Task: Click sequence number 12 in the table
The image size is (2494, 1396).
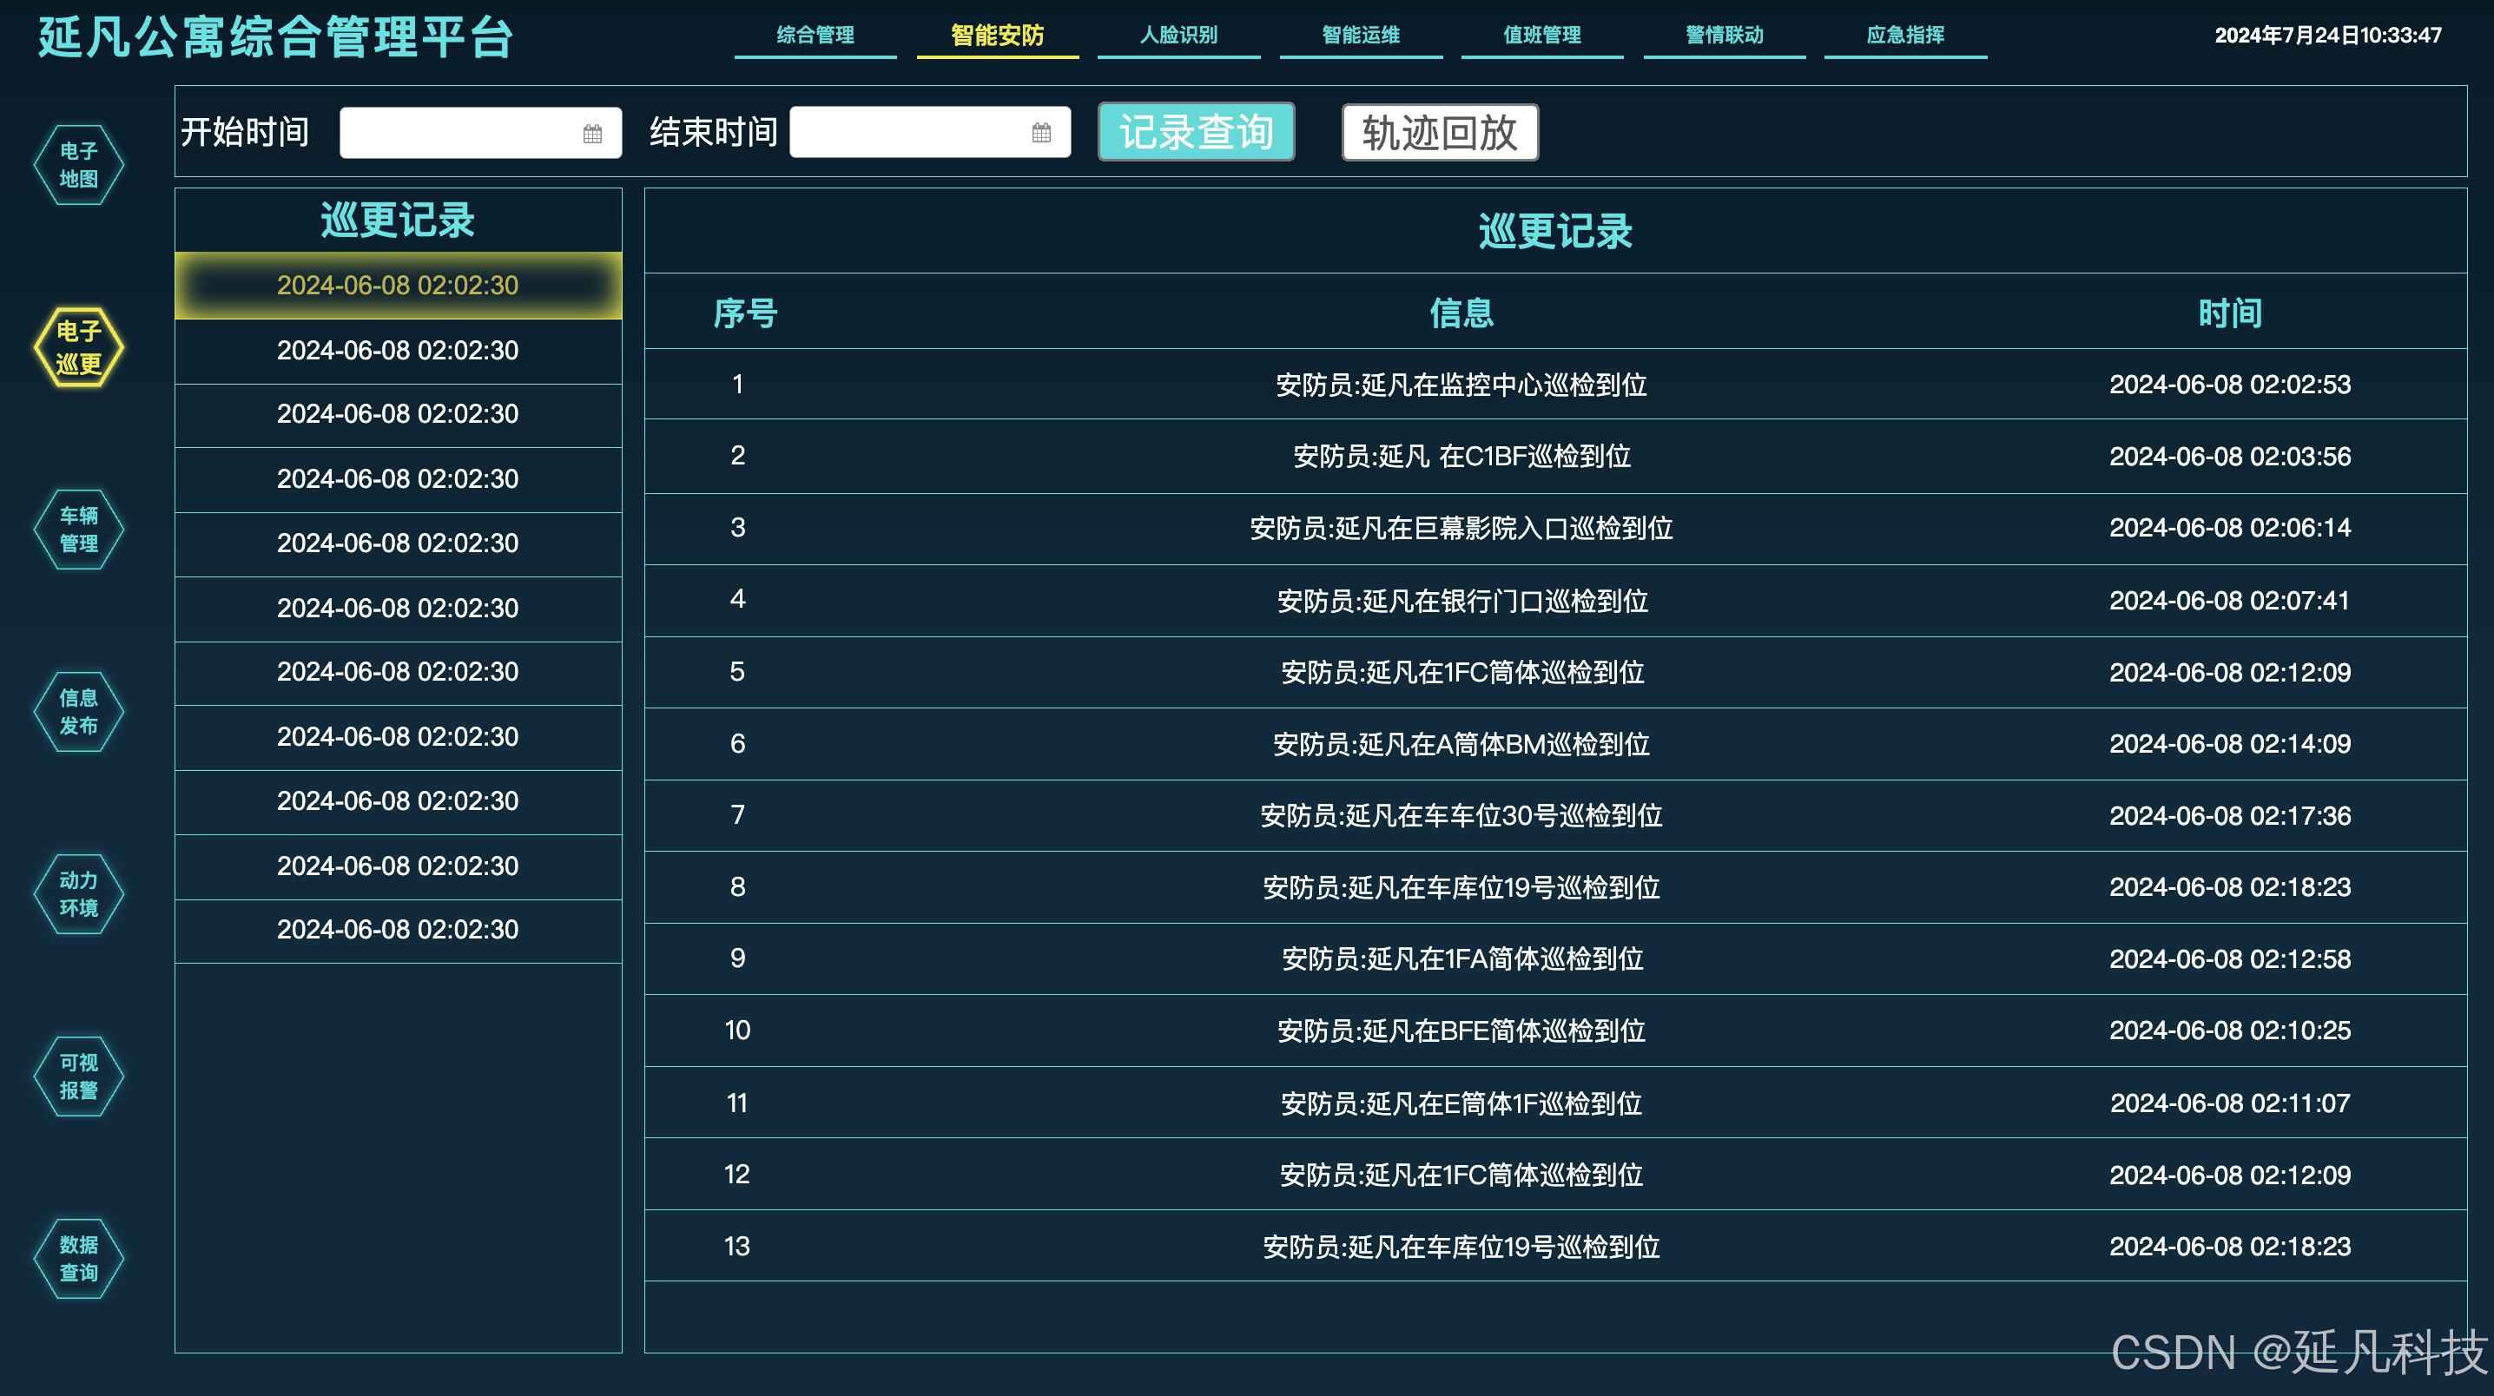Action: (x=736, y=1175)
